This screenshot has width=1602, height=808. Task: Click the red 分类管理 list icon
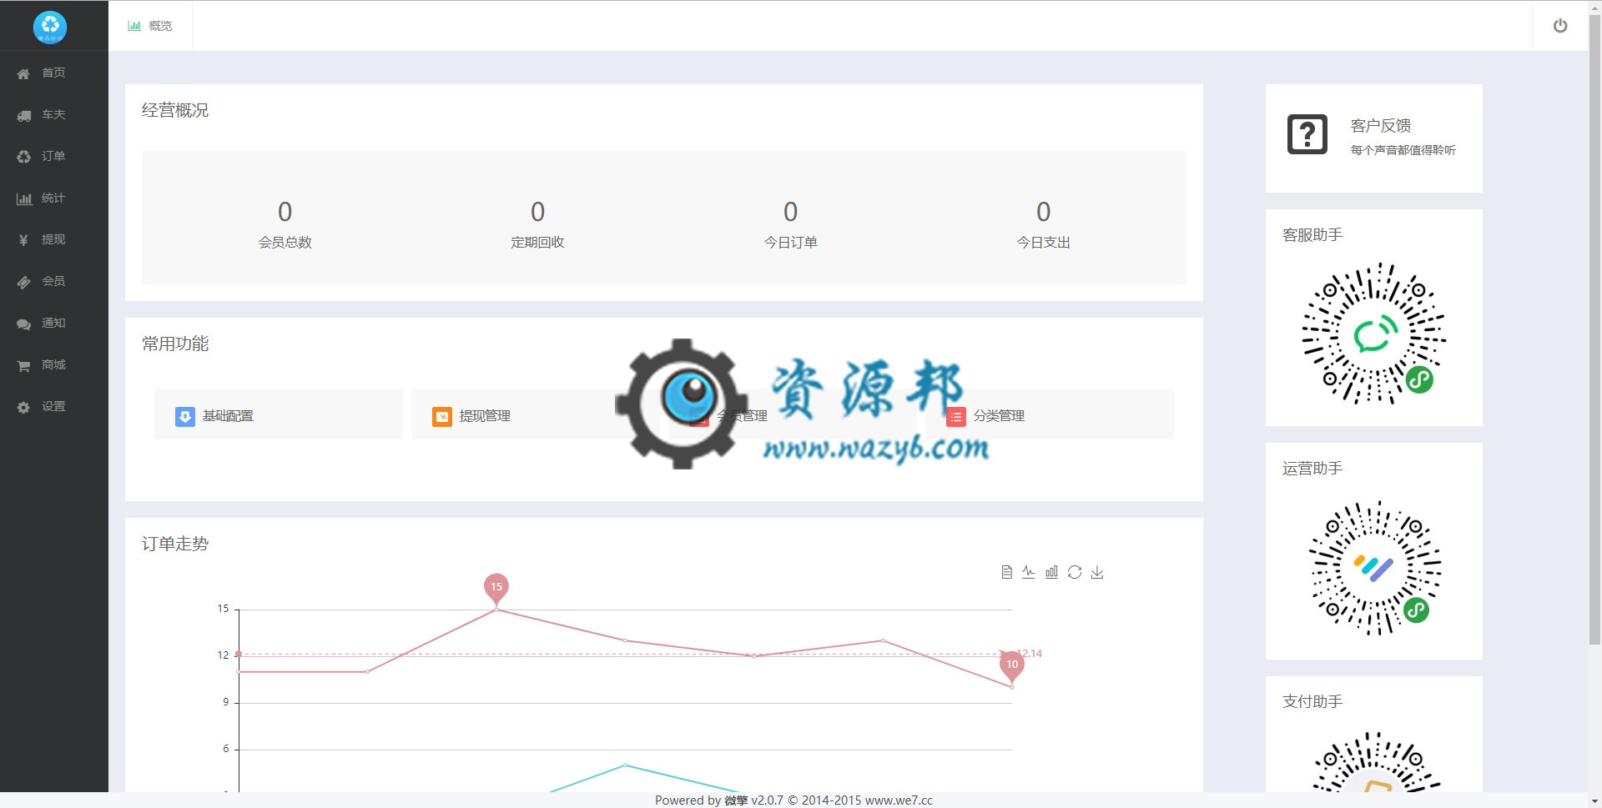956,416
